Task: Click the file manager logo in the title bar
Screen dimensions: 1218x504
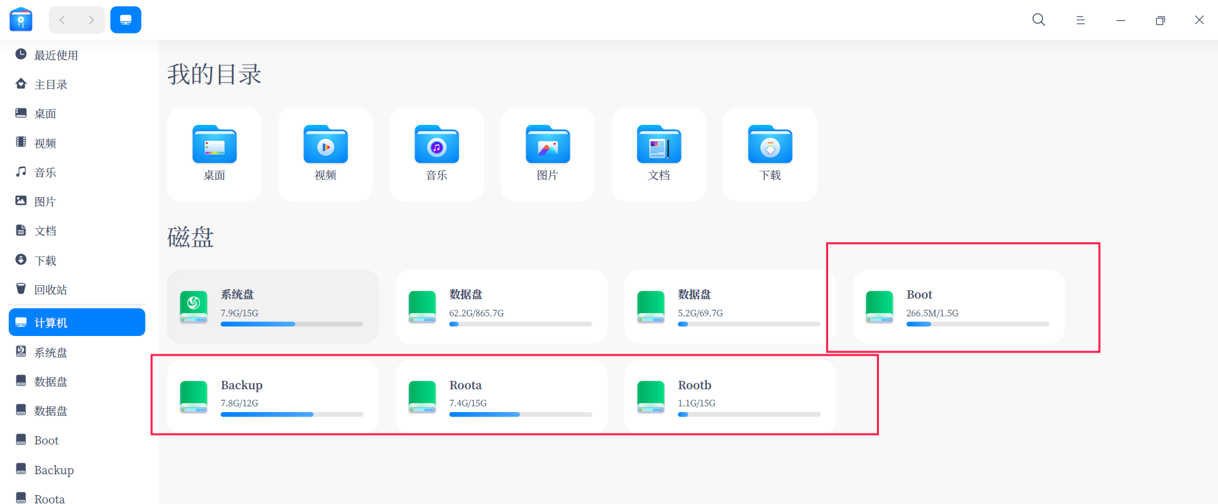Action: coord(21,20)
